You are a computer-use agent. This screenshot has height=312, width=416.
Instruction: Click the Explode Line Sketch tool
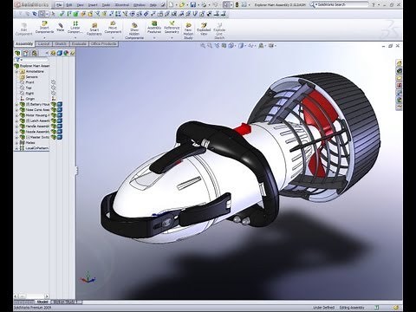[219, 30]
